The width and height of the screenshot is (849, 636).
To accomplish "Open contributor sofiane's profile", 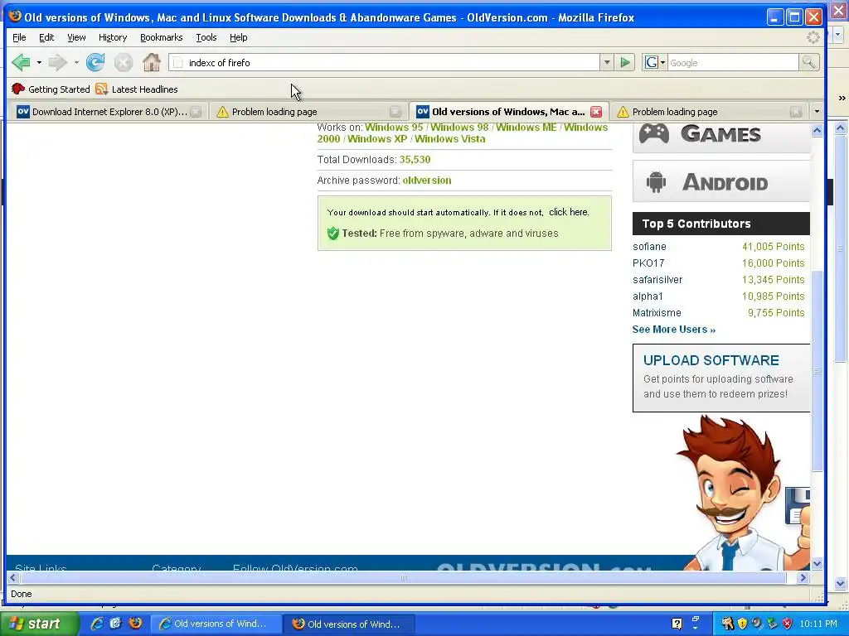I will pyautogui.click(x=649, y=246).
